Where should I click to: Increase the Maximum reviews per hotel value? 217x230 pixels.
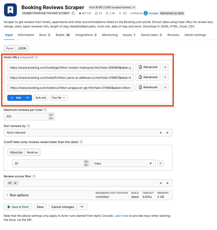click(x=51, y=115)
